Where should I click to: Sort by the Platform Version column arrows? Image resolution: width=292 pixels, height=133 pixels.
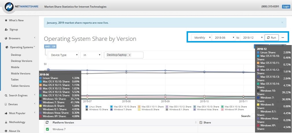[x=196, y=123]
